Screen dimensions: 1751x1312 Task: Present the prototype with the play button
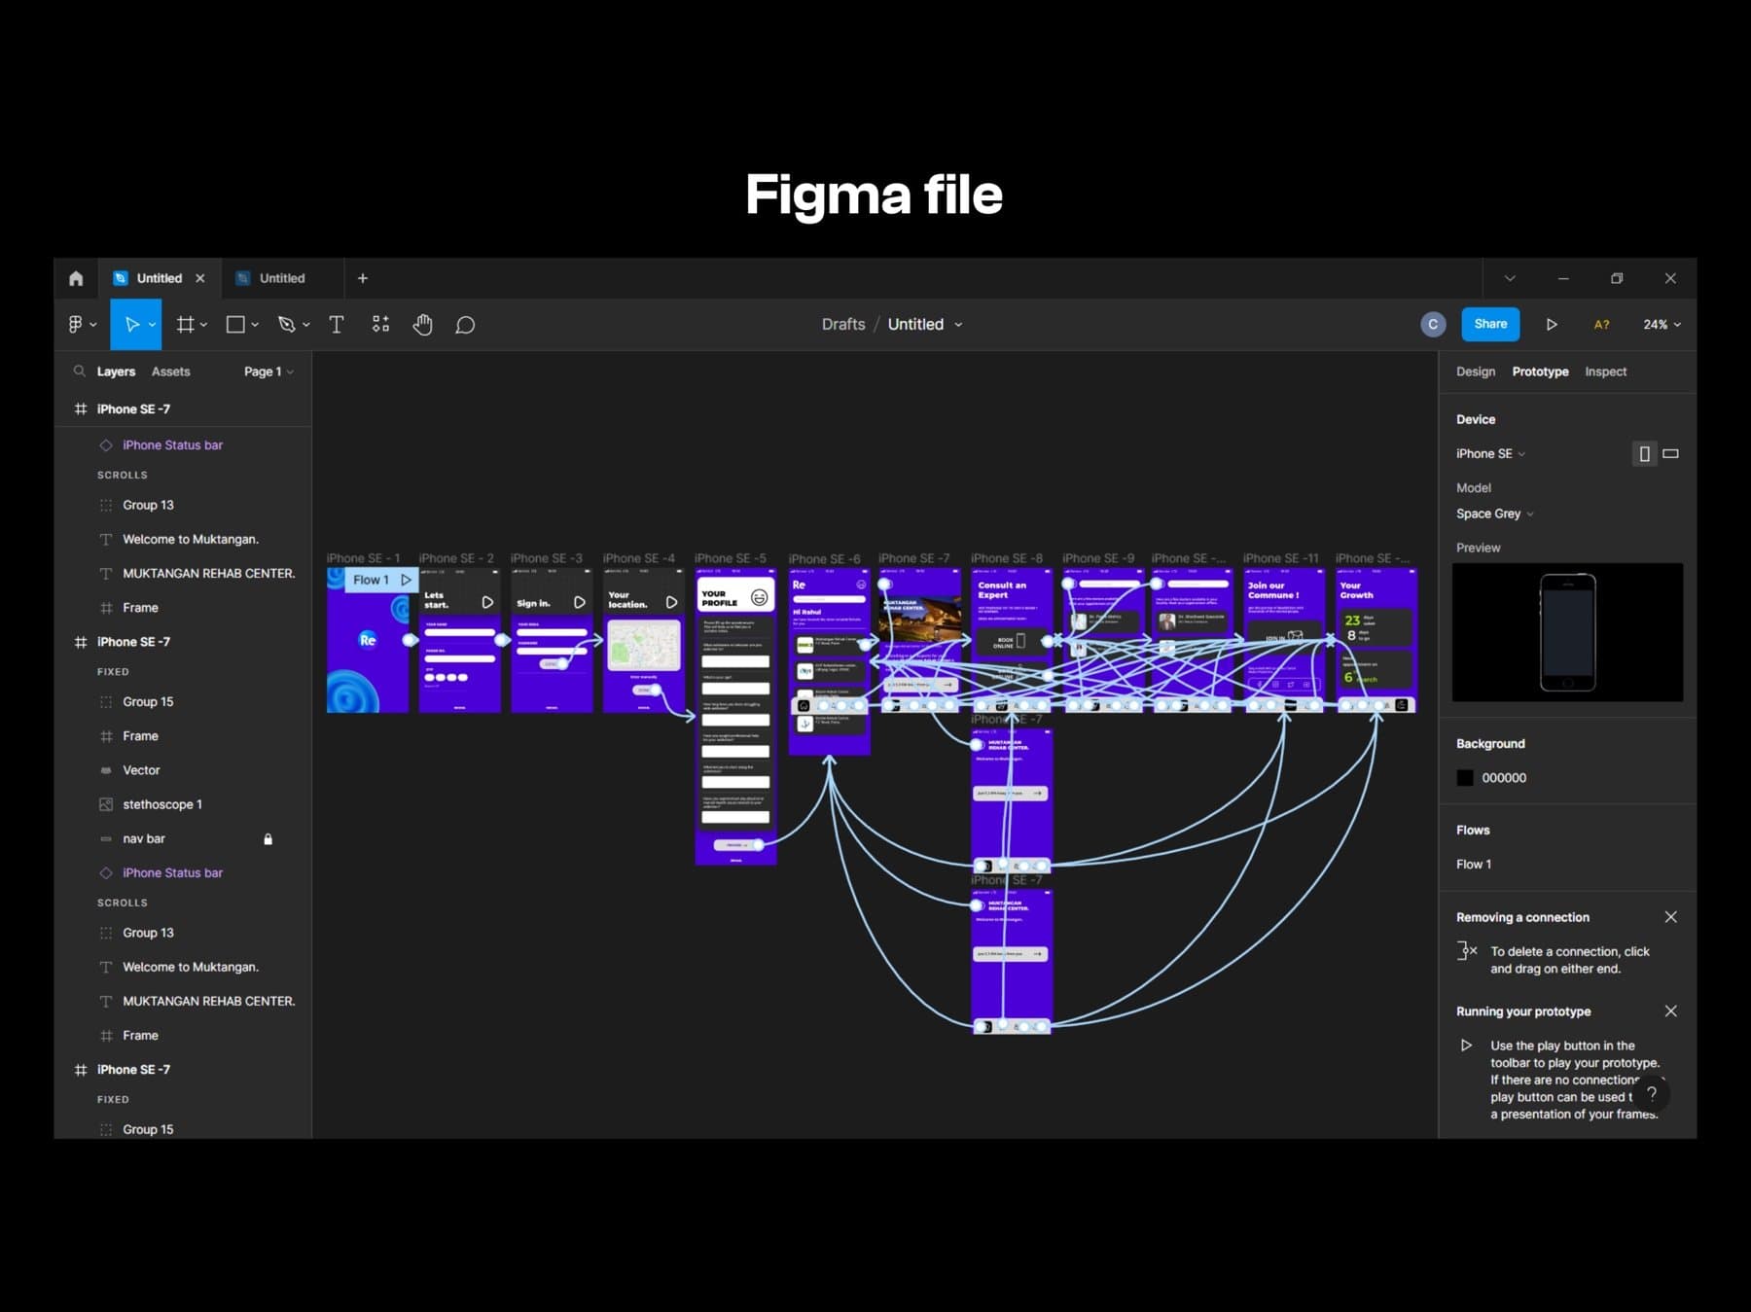click(1552, 325)
